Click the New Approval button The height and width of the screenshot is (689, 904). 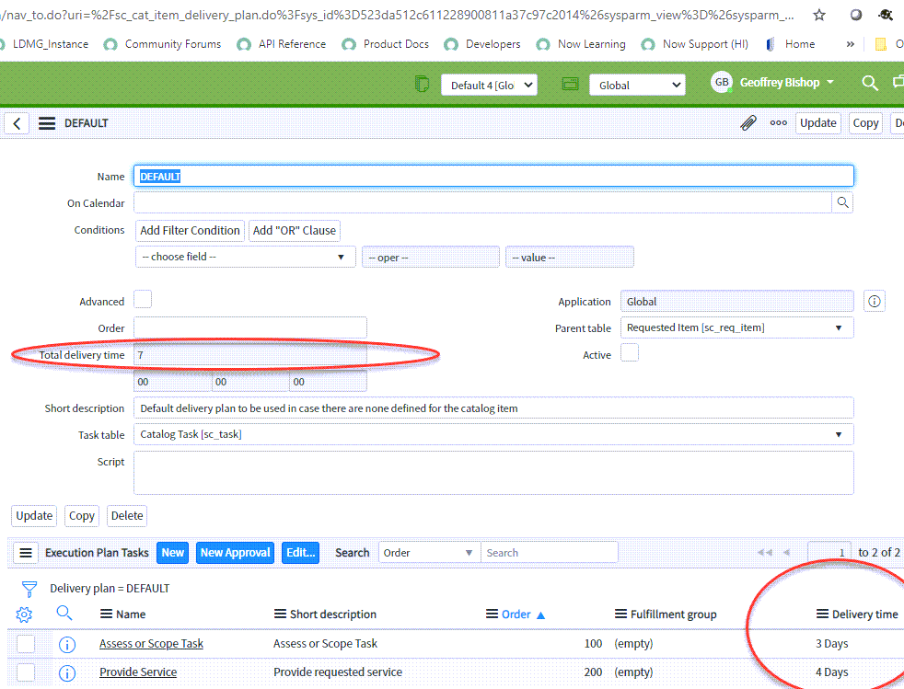pos(234,552)
